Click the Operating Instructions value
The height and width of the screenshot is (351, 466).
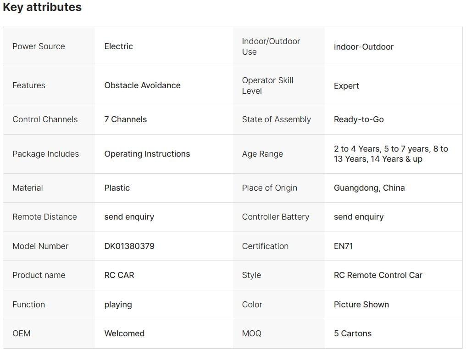[x=147, y=154]
